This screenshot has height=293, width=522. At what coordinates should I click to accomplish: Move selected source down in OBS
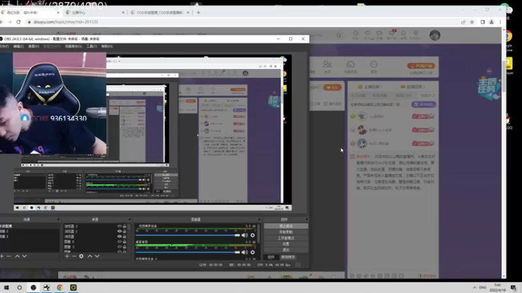click(x=97, y=256)
